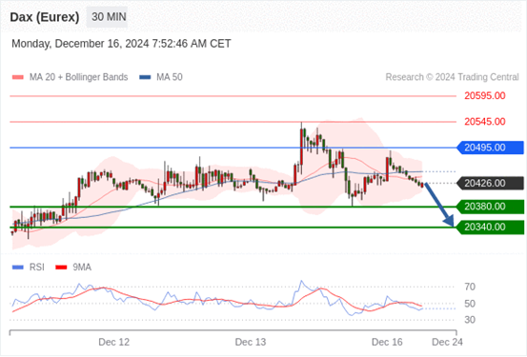Click the Research © 2024 Trading Central credit
This screenshot has width=527, height=357.
[x=452, y=77]
